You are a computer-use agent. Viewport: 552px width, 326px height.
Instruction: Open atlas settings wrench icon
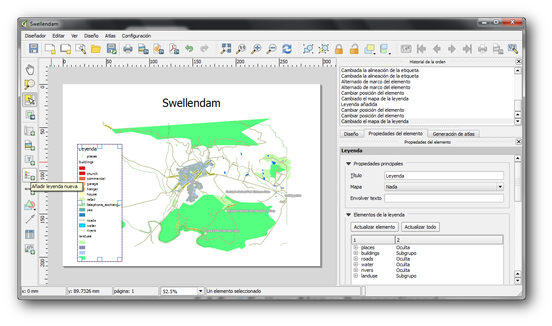513,49
